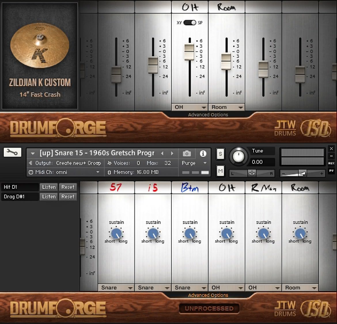Click Listen for Drag D#1

pyautogui.click(x=49, y=197)
